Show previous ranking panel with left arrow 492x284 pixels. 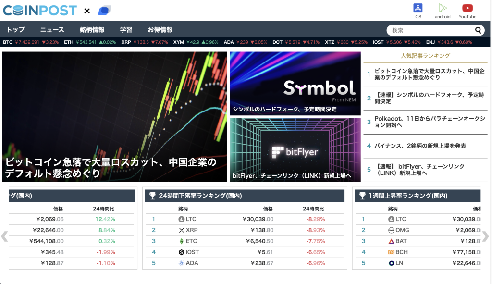coord(4,236)
